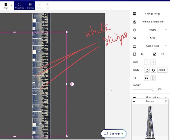
Task: Select the Scale label
Action: point(135,62)
